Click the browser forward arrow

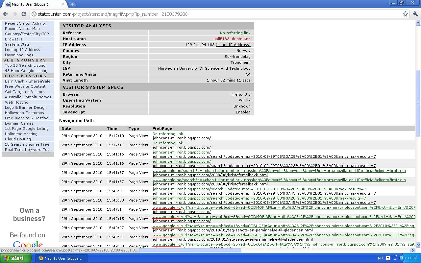coord(14,14)
